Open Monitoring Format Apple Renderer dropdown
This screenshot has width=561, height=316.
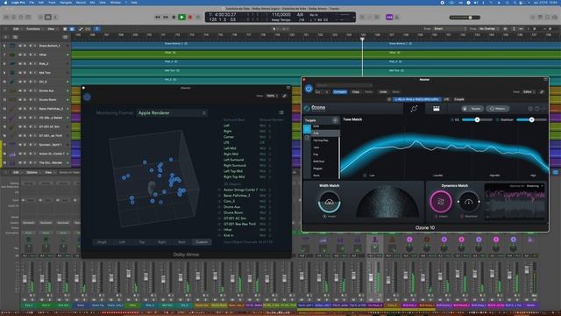(172, 113)
